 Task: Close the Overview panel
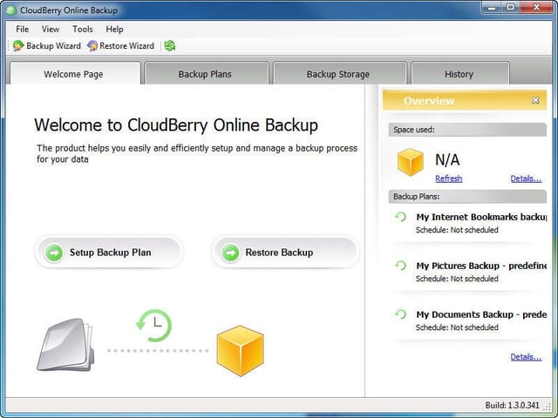[x=535, y=101]
